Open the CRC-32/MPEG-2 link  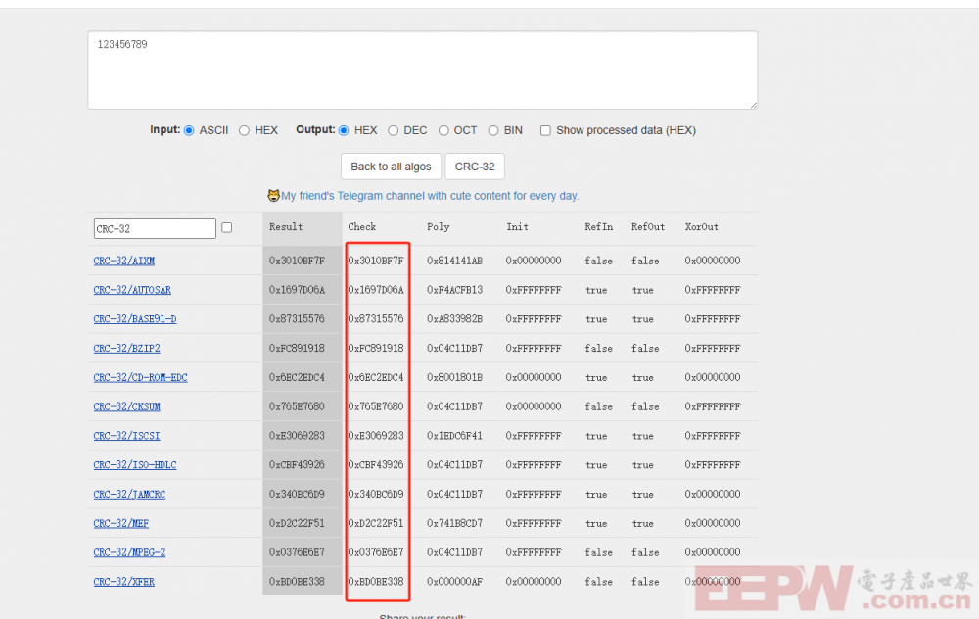pyautogui.click(x=130, y=552)
